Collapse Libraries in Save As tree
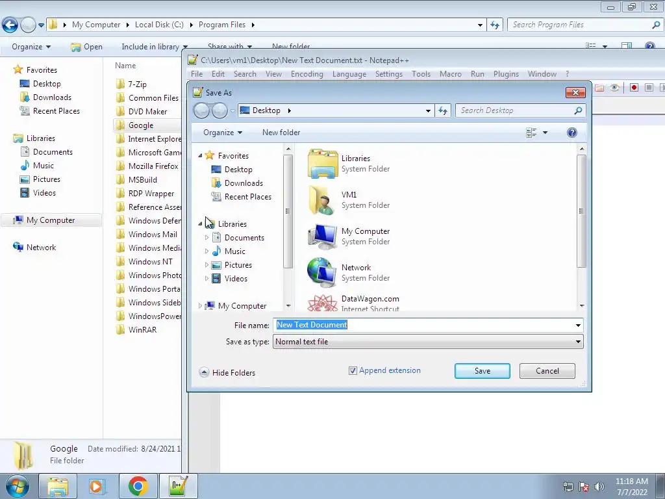 200,224
